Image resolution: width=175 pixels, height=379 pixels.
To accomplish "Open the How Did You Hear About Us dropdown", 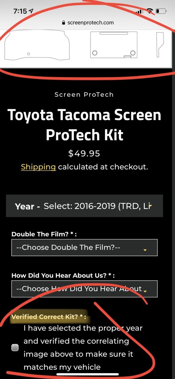I will tap(84, 289).
